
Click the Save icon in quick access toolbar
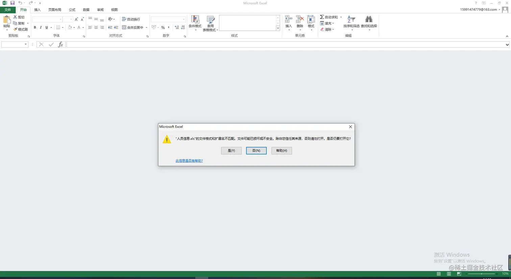(13, 3)
